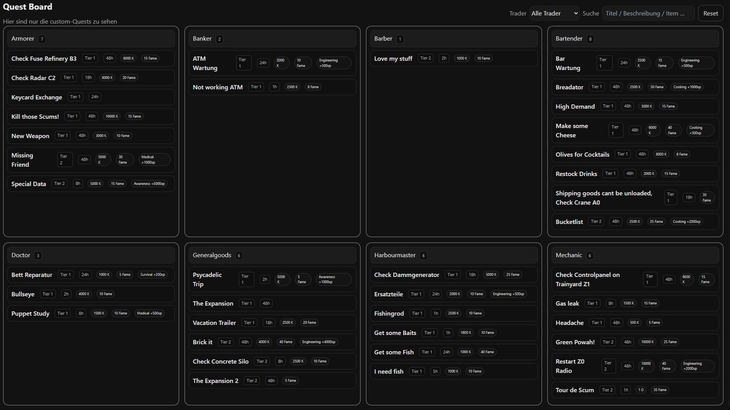
Task: Click the Harbourmaster panel header
Action: (395, 255)
